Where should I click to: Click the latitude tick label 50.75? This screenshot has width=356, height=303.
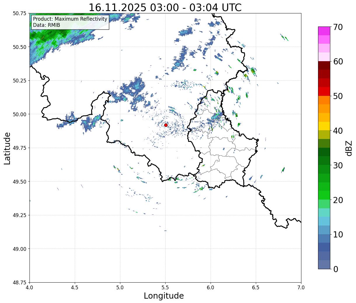point(20,13)
